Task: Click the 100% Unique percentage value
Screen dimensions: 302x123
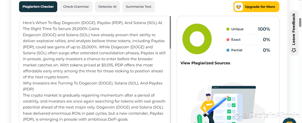Action: 264,29
